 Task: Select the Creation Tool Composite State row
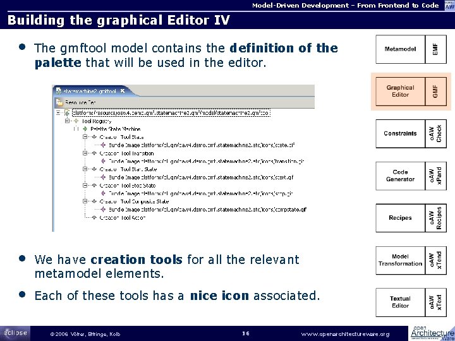(x=134, y=201)
